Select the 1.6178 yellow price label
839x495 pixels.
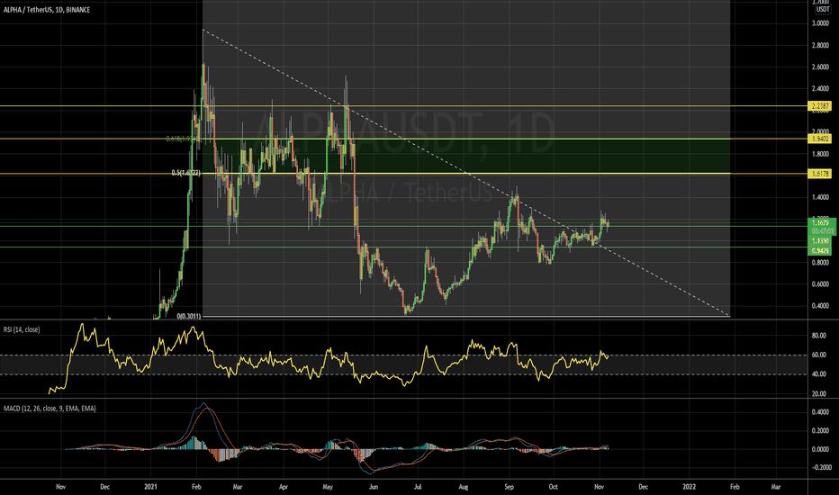820,174
